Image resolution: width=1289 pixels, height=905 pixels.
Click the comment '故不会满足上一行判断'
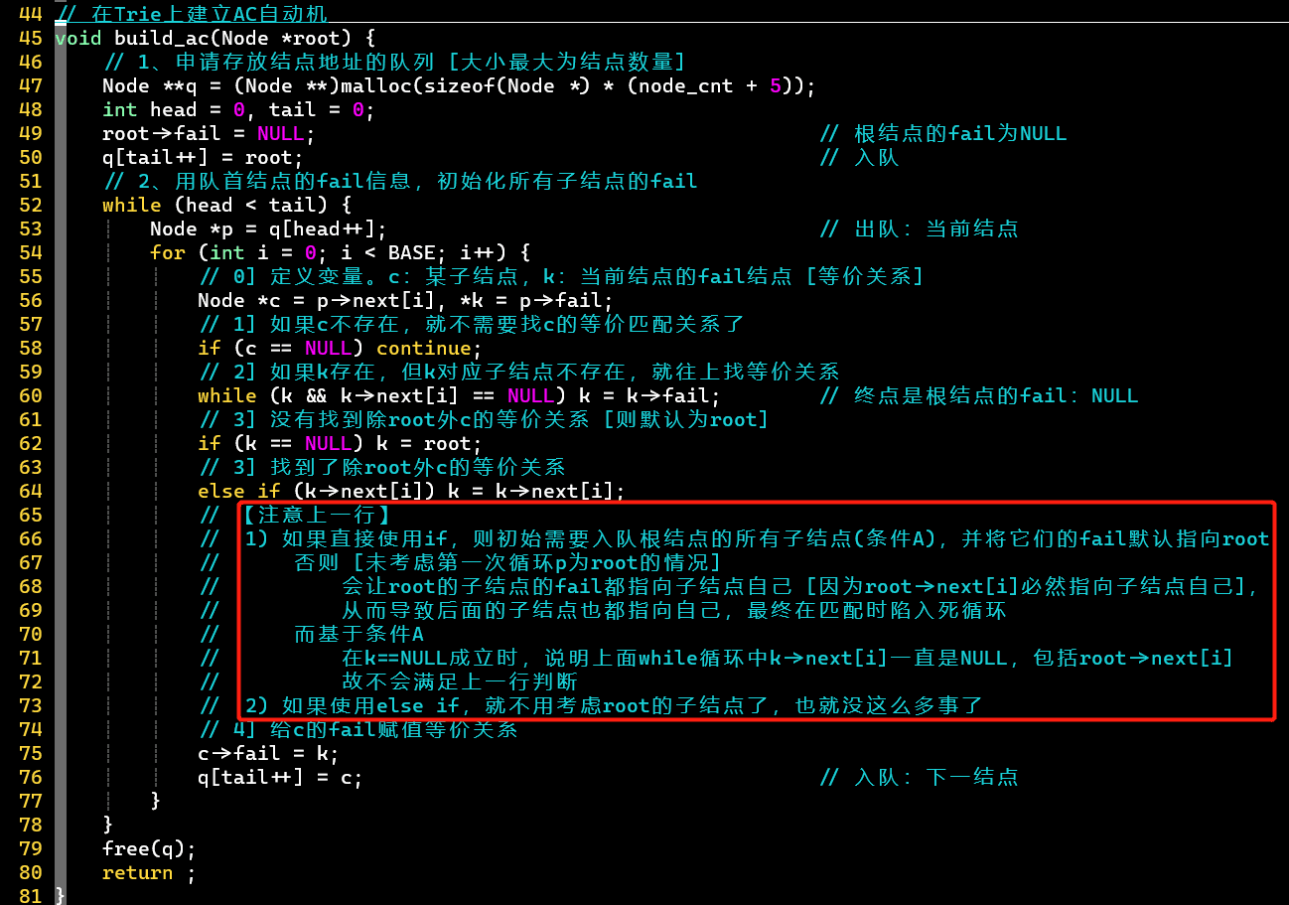tap(460, 681)
